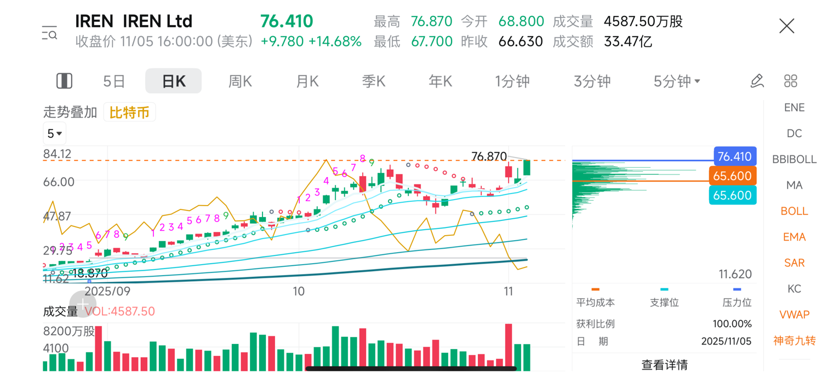Switch to 年K yearly chart
The height and width of the screenshot is (379, 822).
[440, 81]
